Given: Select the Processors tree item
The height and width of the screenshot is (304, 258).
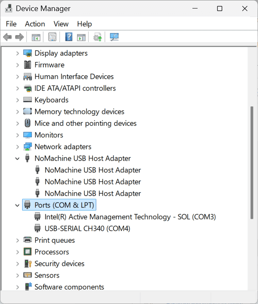Looking at the screenshot, I should pyautogui.click(x=52, y=252).
